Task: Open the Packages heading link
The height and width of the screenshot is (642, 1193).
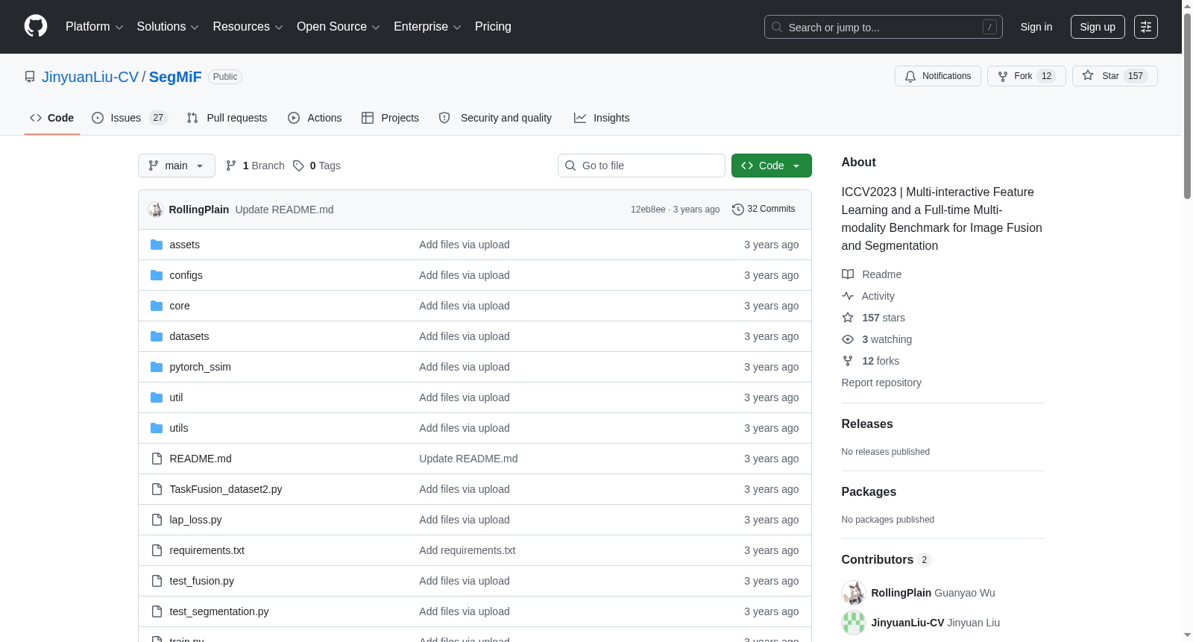Action: [869, 492]
